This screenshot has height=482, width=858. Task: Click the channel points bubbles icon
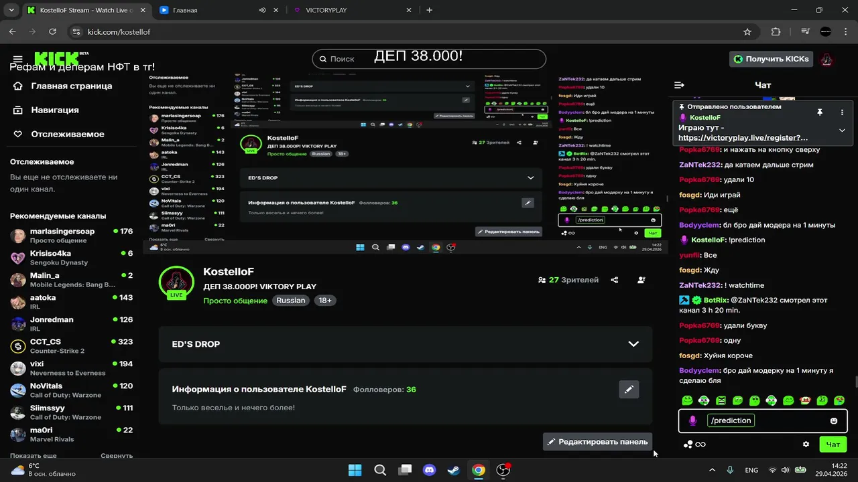tap(688, 444)
